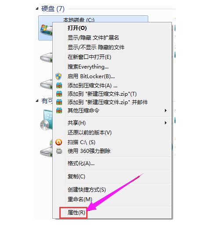Click the 360 scan icon beside 扫描 C:\
This screenshot has width=215, height=228.
pyautogui.click(x=58, y=142)
